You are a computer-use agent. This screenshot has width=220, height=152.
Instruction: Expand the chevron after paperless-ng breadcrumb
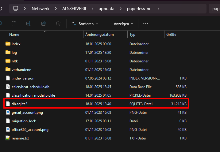coord(158,9)
